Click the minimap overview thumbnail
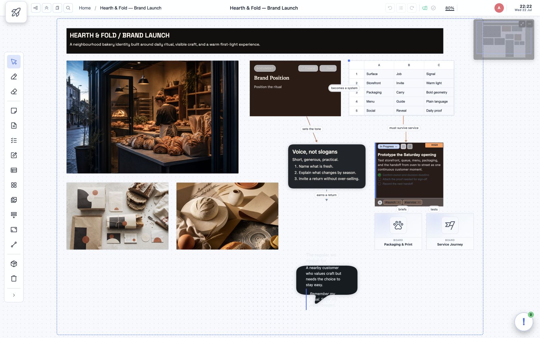 coord(504,40)
